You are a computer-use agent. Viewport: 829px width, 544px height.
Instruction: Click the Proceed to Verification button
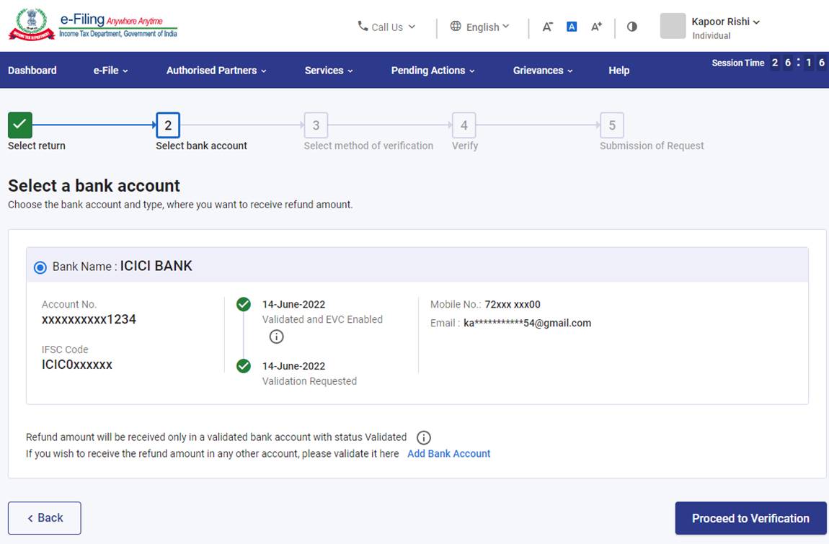[750, 518]
